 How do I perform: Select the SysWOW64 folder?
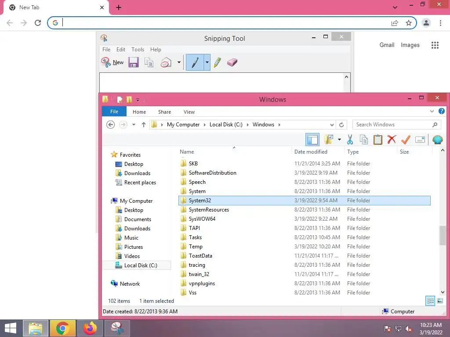pos(304,219)
